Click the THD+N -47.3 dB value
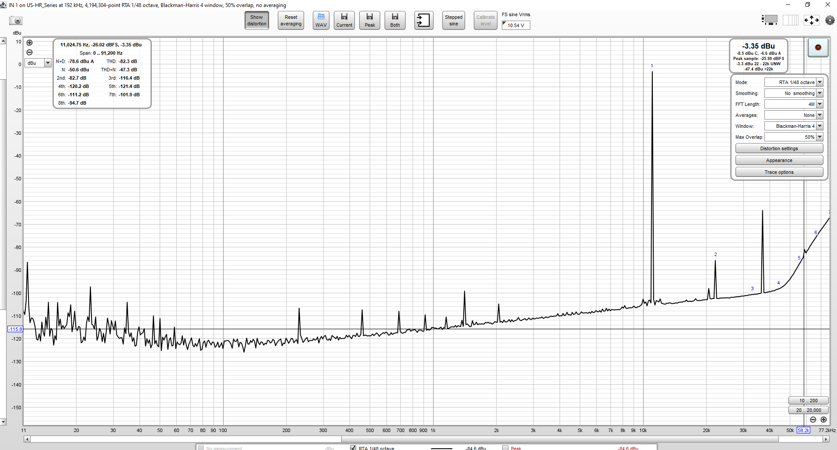This screenshot has height=450, width=837. tap(128, 70)
